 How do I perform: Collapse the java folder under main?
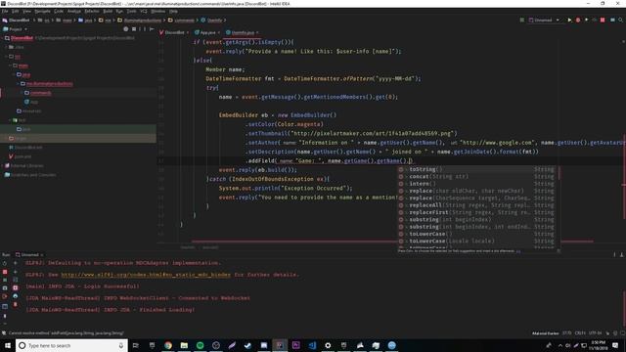pyautogui.click(x=15, y=74)
